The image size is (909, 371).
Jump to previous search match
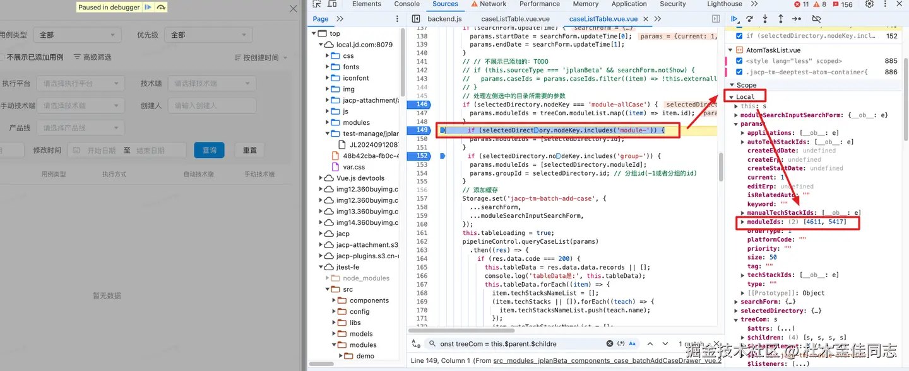[x=650, y=344]
